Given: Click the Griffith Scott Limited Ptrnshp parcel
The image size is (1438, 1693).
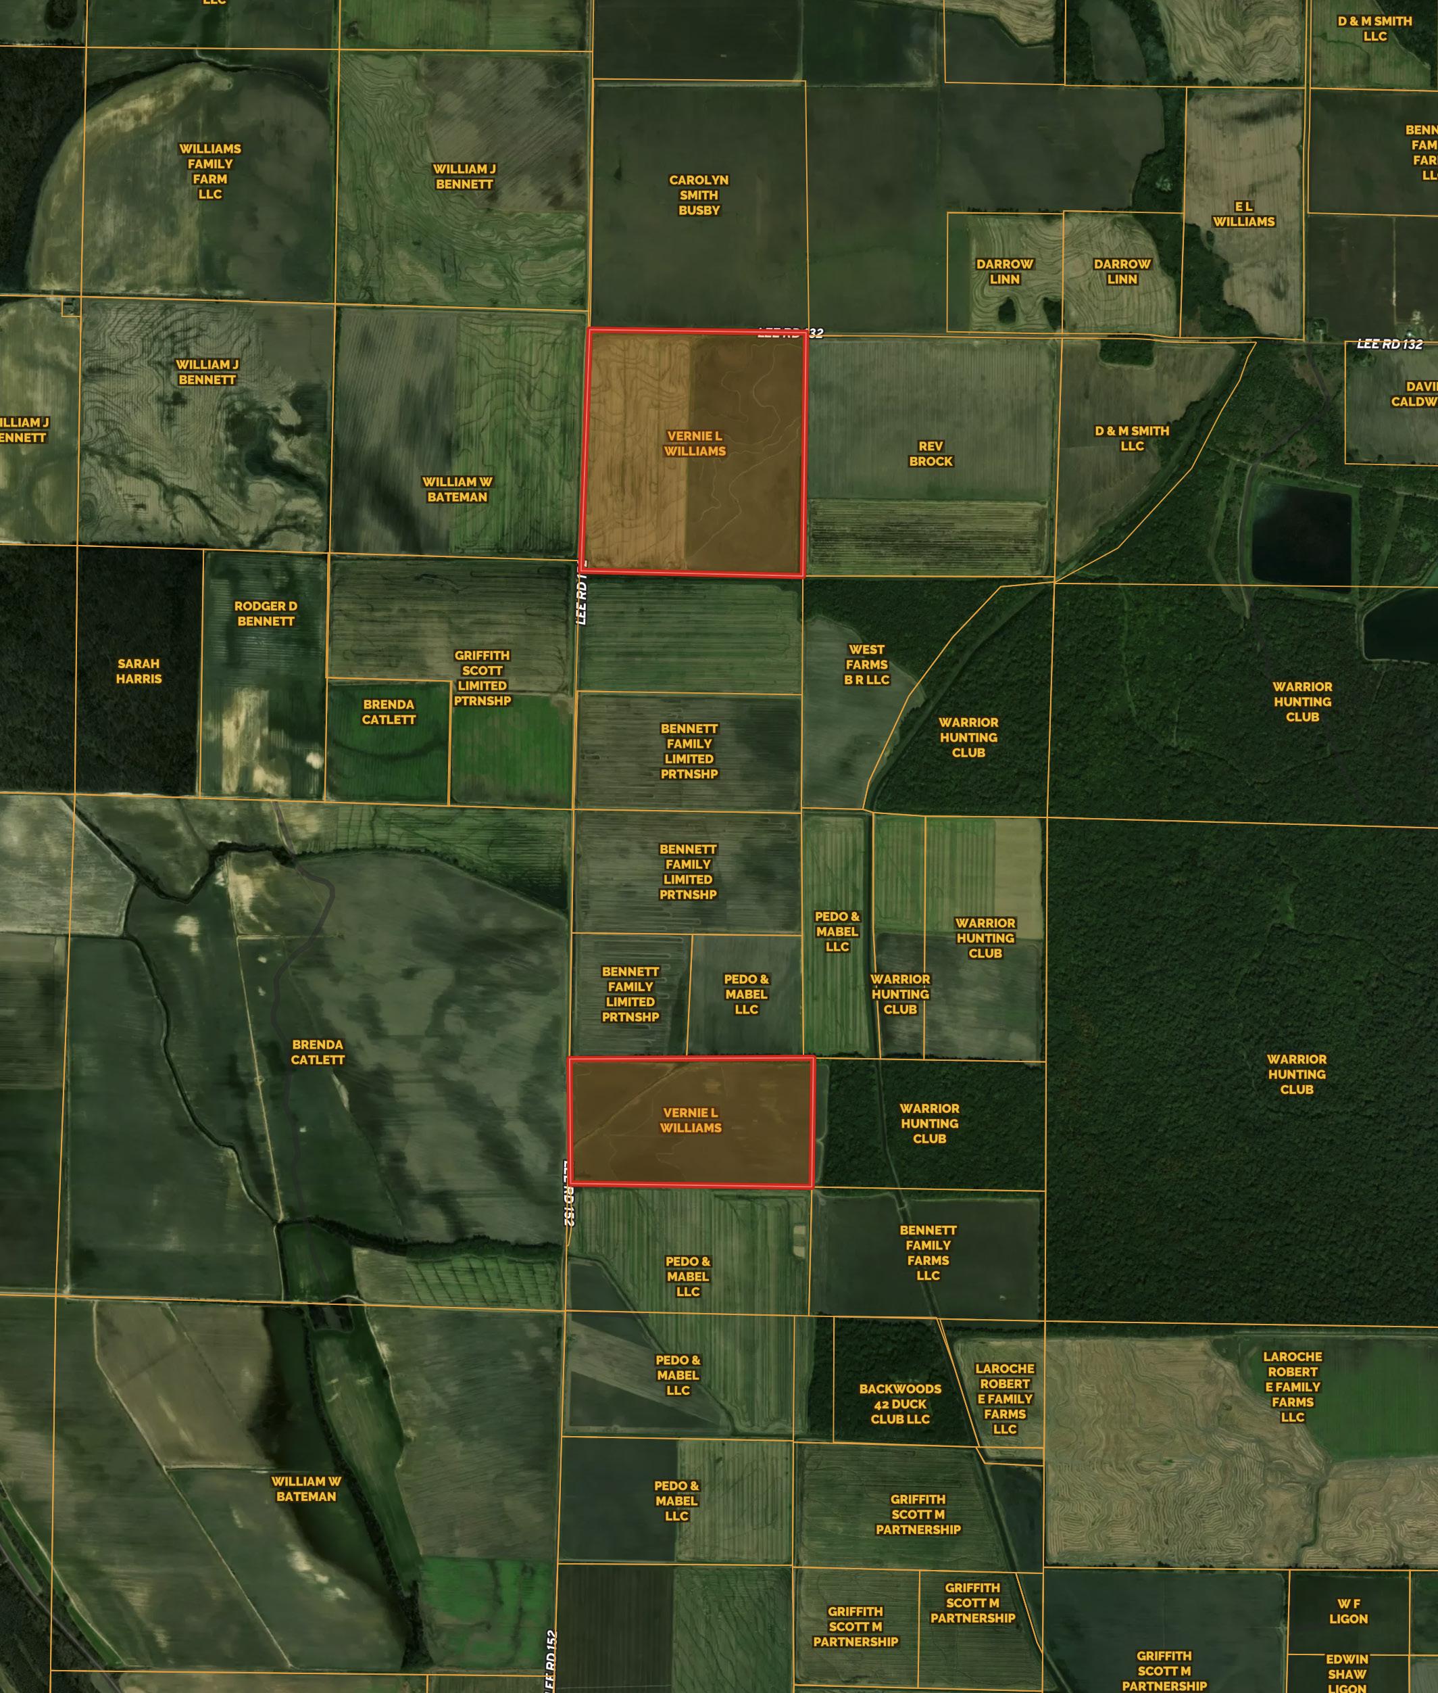Looking at the screenshot, I should (x=482, y=677).
